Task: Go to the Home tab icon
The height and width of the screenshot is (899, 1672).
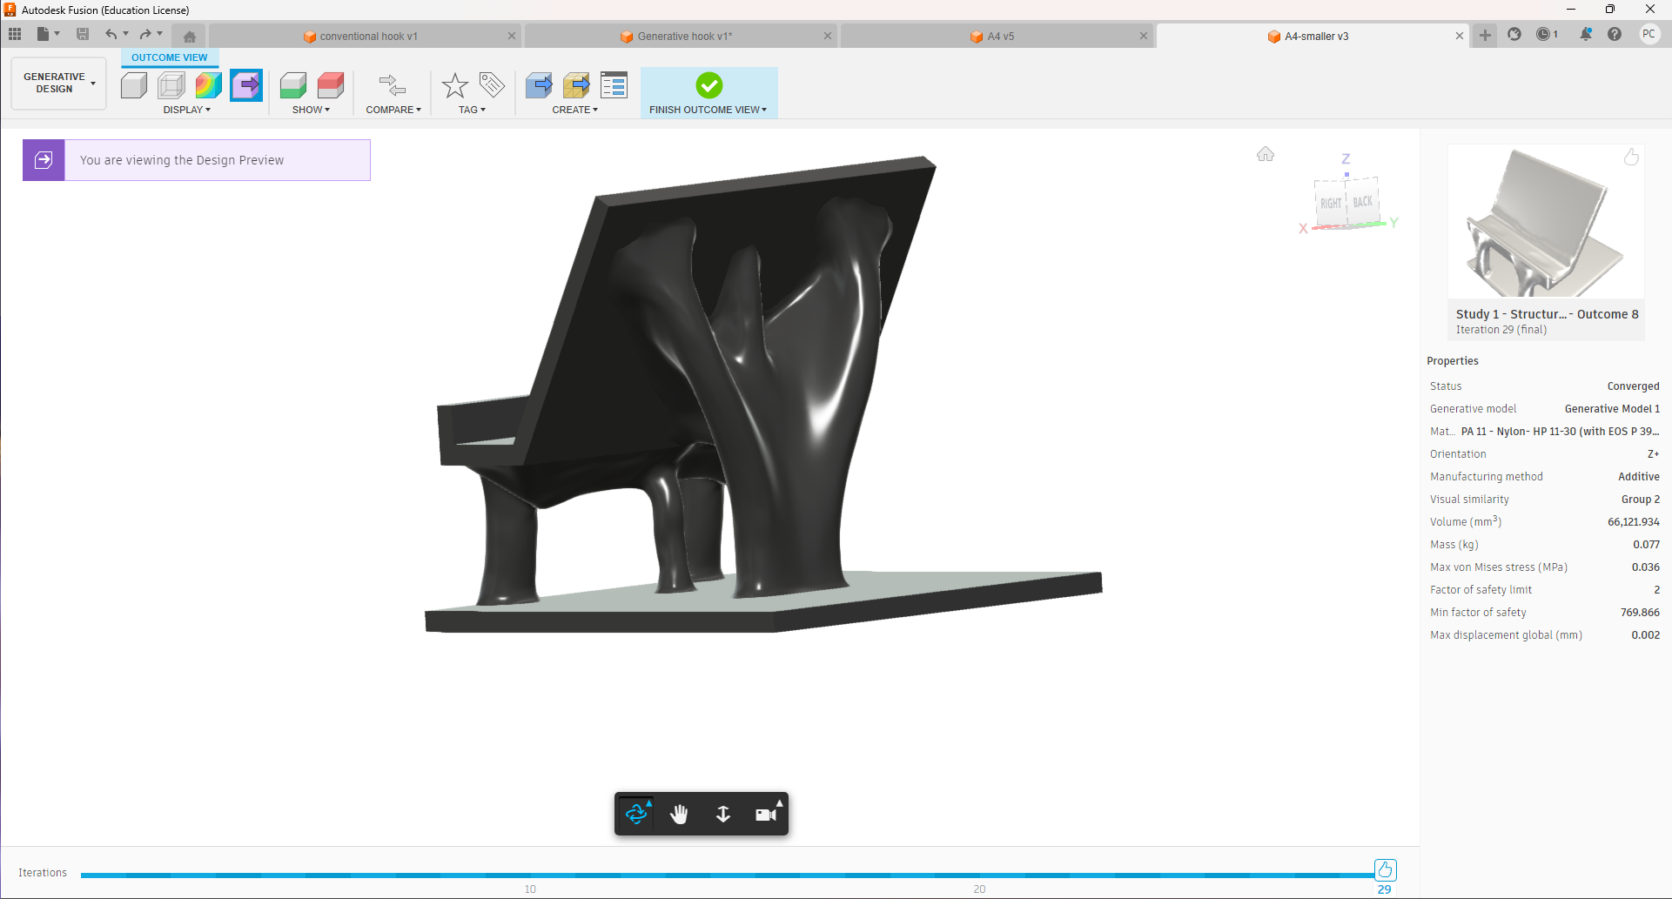Action: pos(189,36)
